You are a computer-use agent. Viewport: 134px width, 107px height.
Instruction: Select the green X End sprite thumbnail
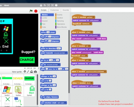coord(7,102)
